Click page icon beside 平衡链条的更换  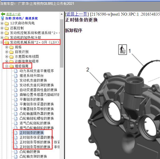coord(16,100)
